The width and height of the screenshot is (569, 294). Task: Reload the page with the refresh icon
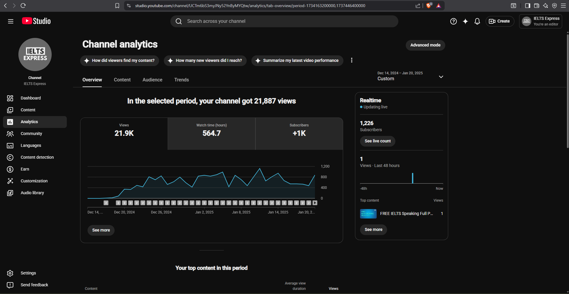click(x=23, y=6)
